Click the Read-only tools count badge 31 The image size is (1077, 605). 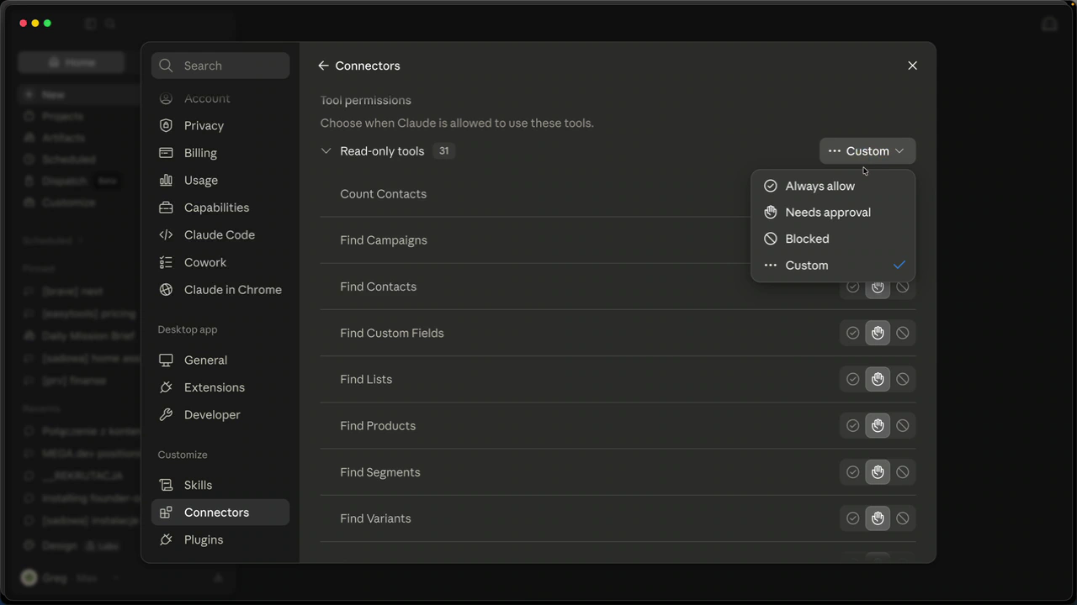coord(443,151)
